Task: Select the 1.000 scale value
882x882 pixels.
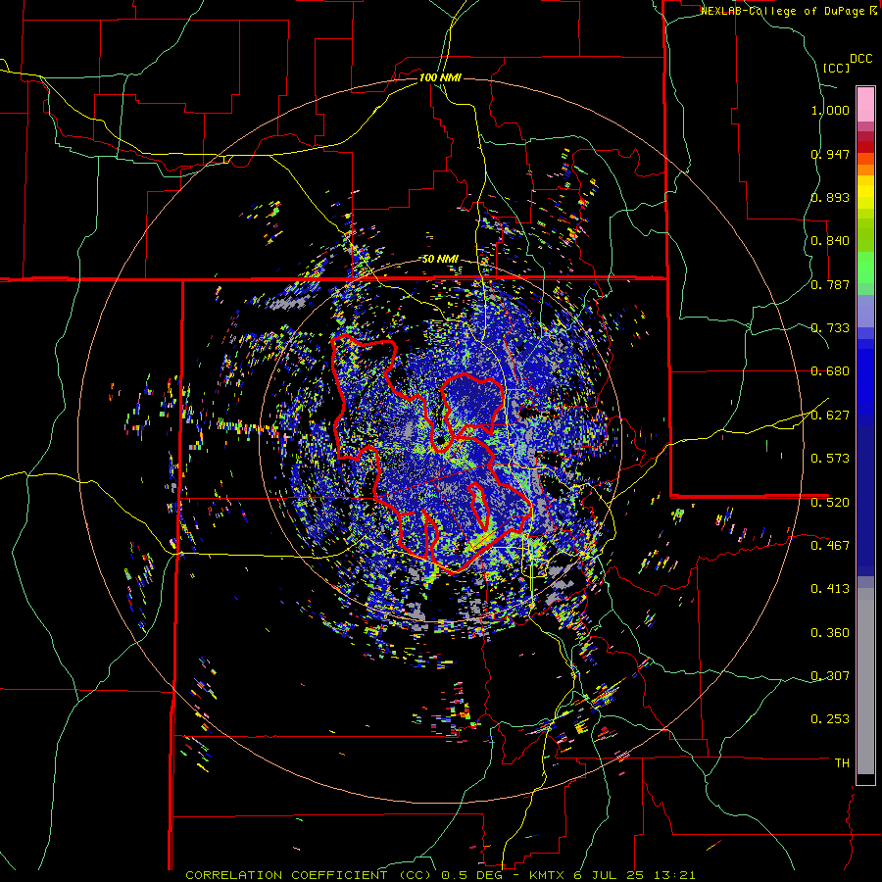Action: [830, 111]
